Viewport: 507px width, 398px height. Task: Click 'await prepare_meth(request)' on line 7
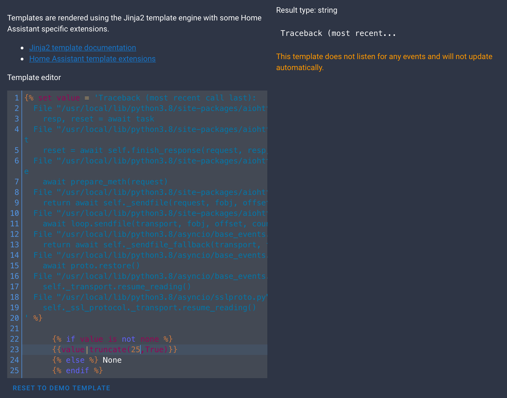point(105,182)
